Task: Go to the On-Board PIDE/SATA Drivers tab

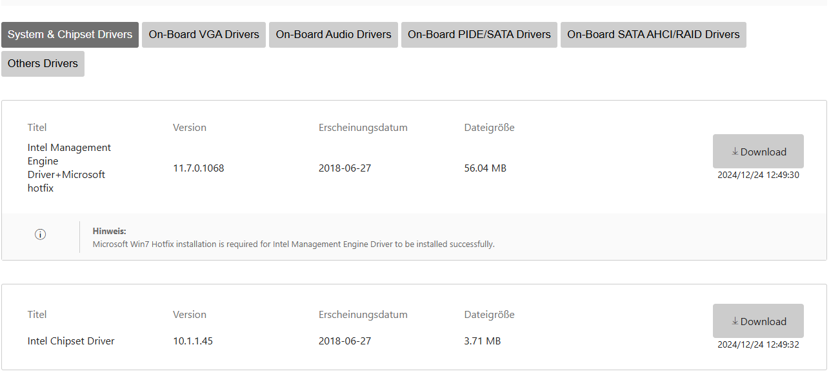Action: (x=479, y=35)
